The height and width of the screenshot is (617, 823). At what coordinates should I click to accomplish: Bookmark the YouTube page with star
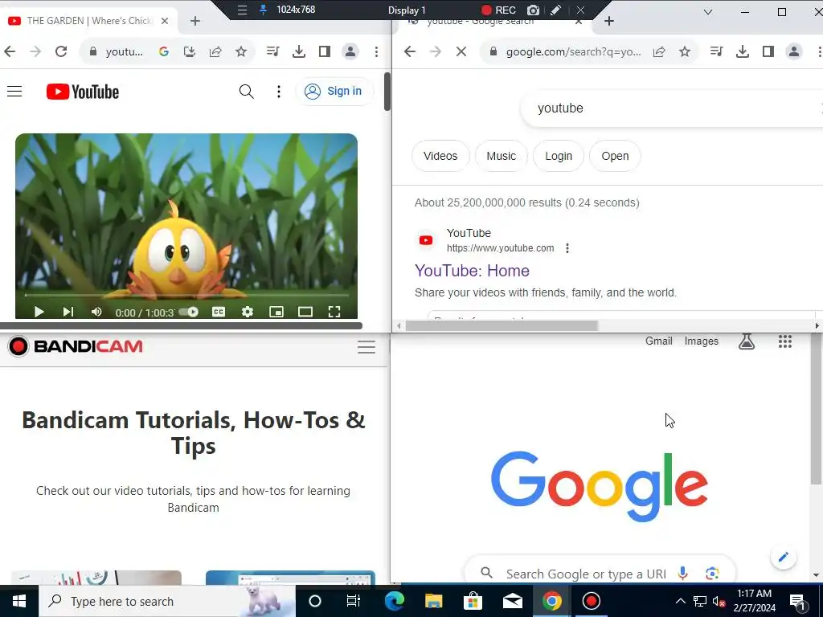241,51
